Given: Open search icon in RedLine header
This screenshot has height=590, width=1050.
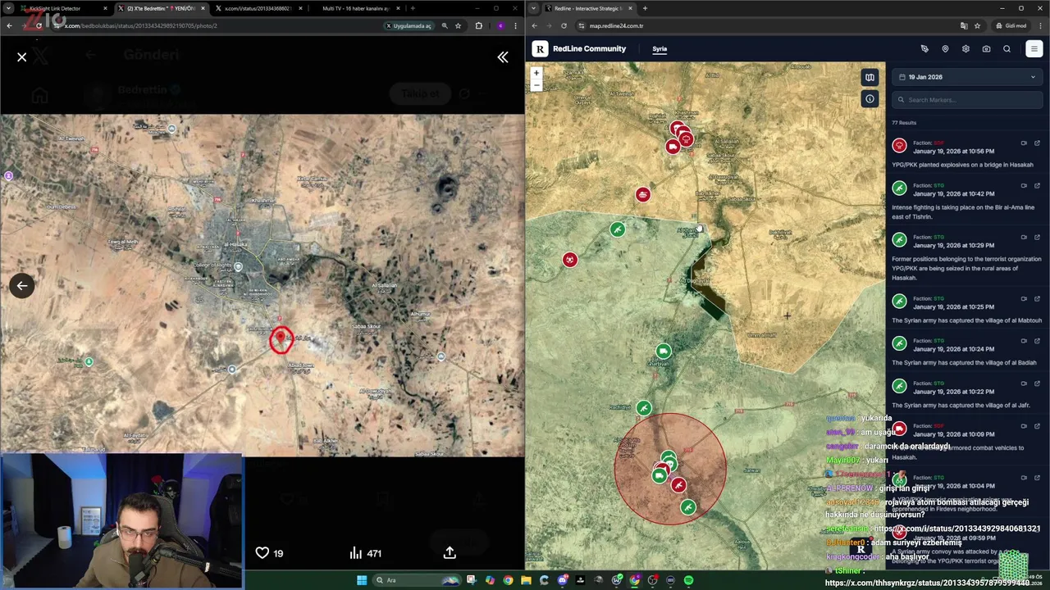Looking at the screenshot, I should [x=1007, y=48].
